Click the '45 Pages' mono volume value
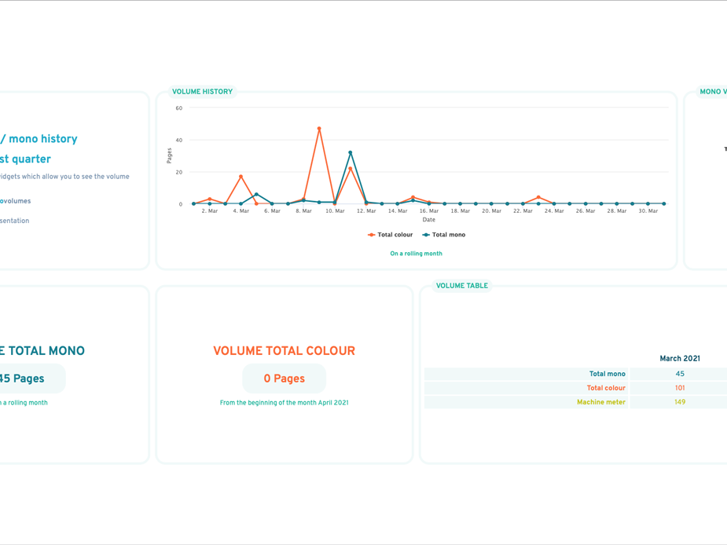727x545 pixels. click(x=22, y=379)
